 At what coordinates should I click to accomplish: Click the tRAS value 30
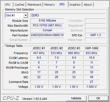point(92,72)
